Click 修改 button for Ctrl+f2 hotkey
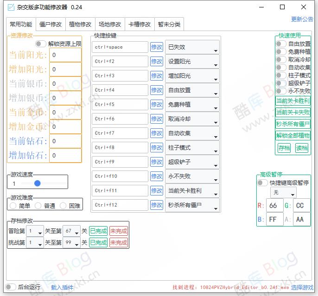Viewport: 318px width, 296px height. (157, 62)
